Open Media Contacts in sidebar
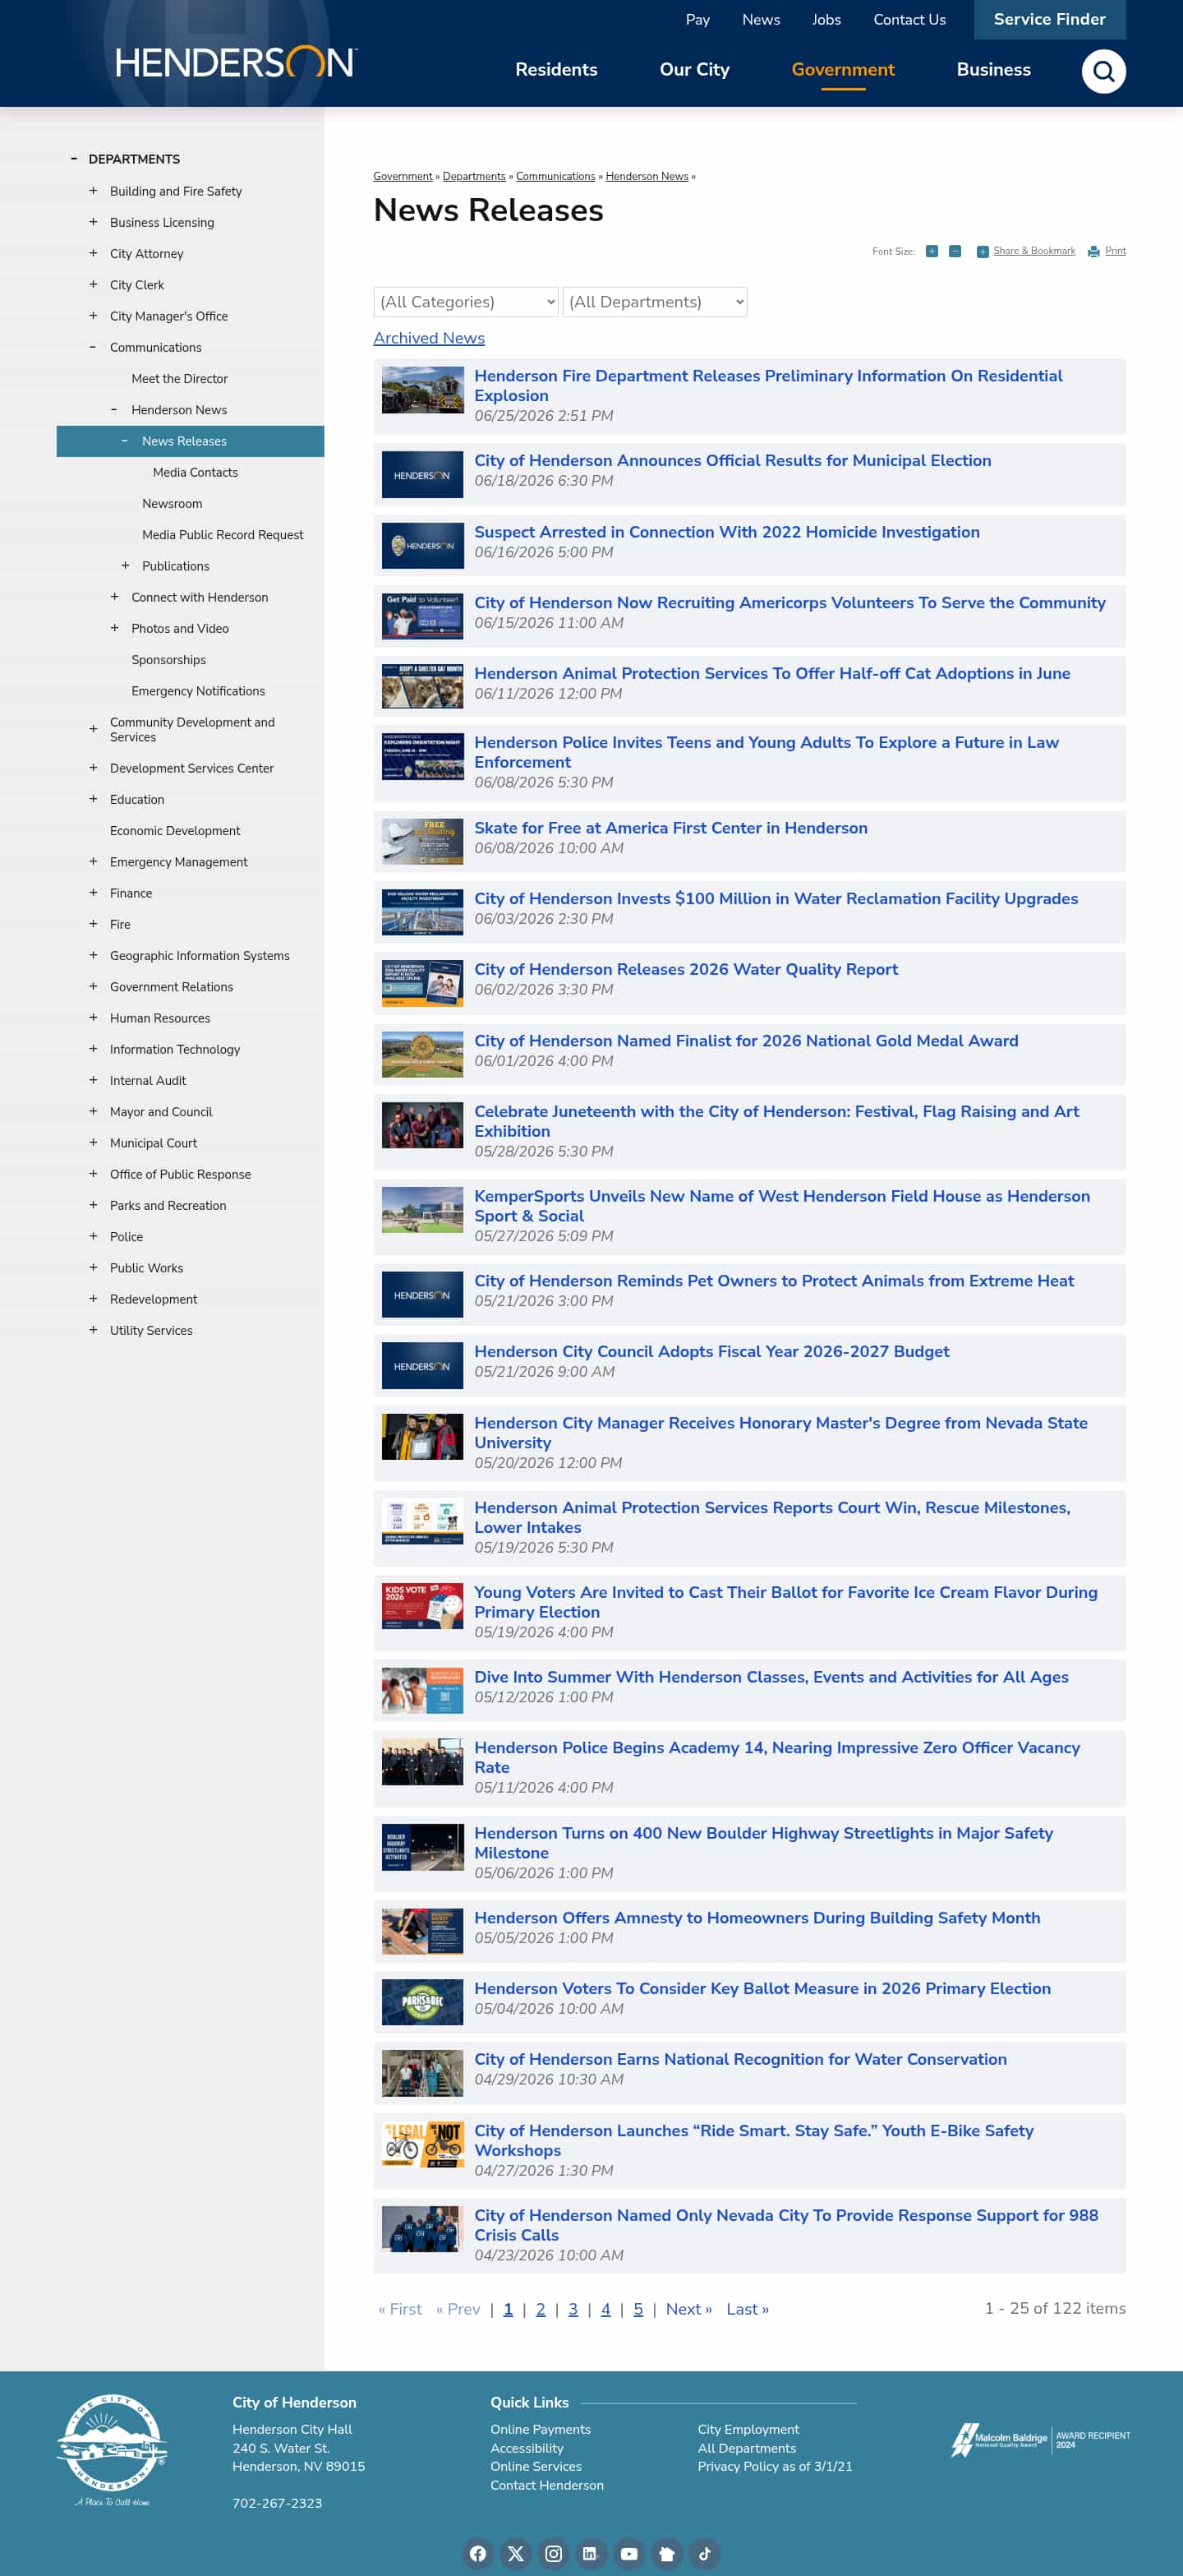Image resolution: width=1183 pixels, height=2576 pixels. pos(195,472)
